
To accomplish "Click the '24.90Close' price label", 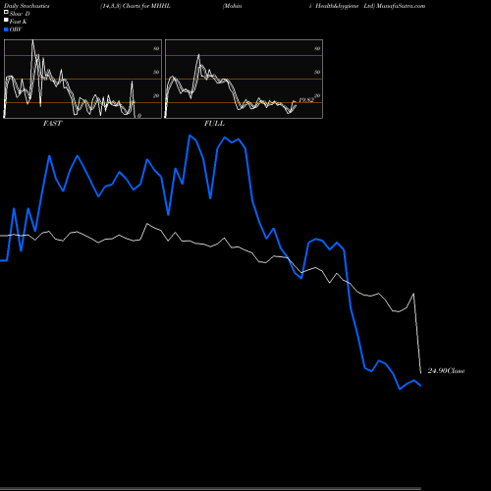I will click(446, 371).
